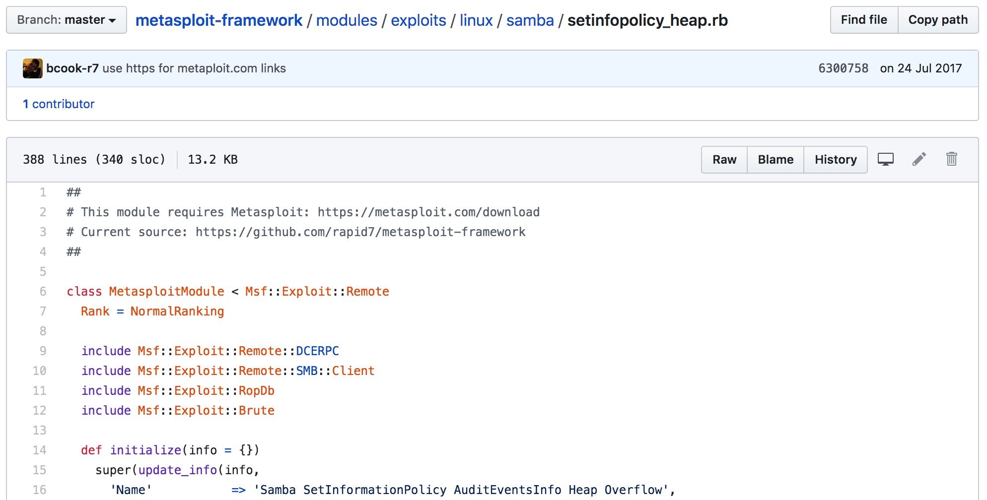Click the Raw button

[x=724, y=160]
